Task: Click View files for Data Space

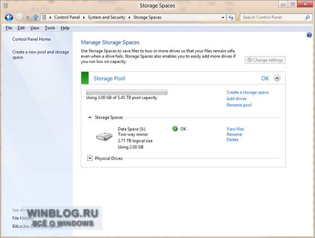Action: [235, 129]
